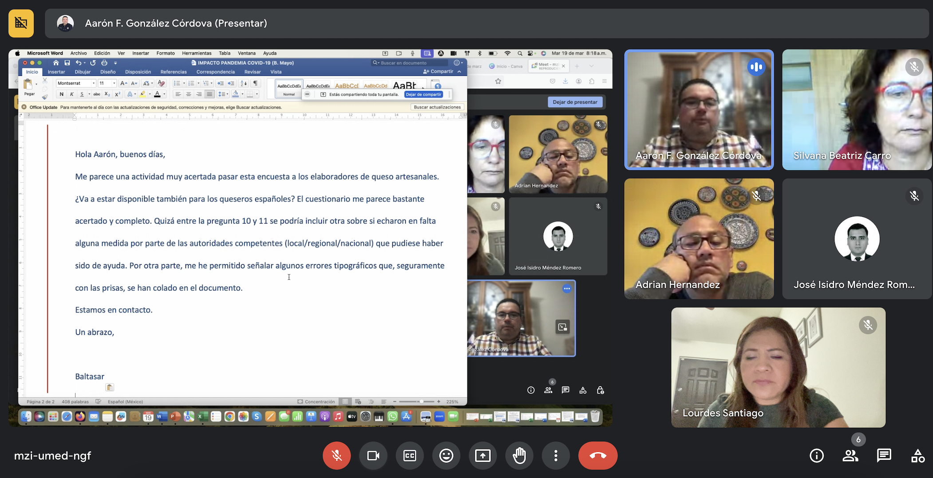Click the leave call hang-up button

coord(597,455)
